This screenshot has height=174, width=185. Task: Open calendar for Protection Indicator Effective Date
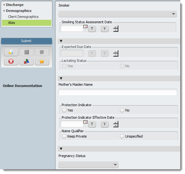(x=85, y=122)
